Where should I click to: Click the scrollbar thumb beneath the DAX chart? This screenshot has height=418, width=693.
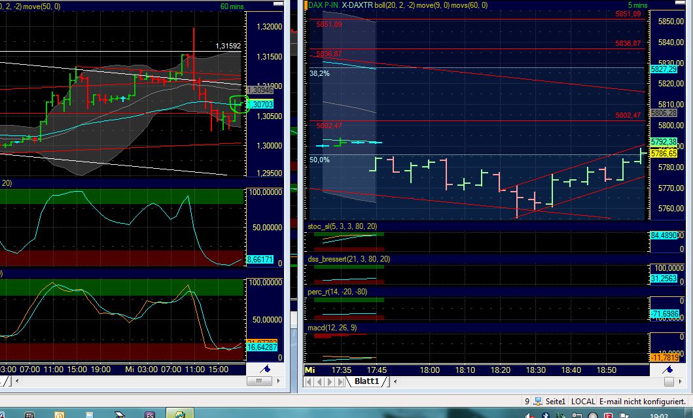(669, 381)
